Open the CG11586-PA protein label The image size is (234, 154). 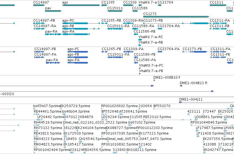[145, 60]
